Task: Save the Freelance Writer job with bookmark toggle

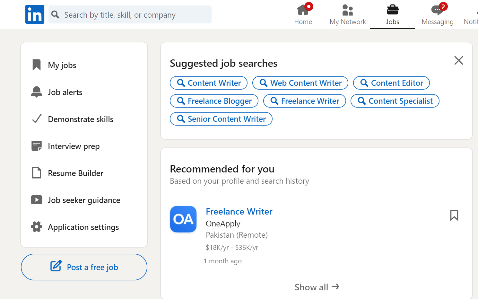Action: point(454,215)
